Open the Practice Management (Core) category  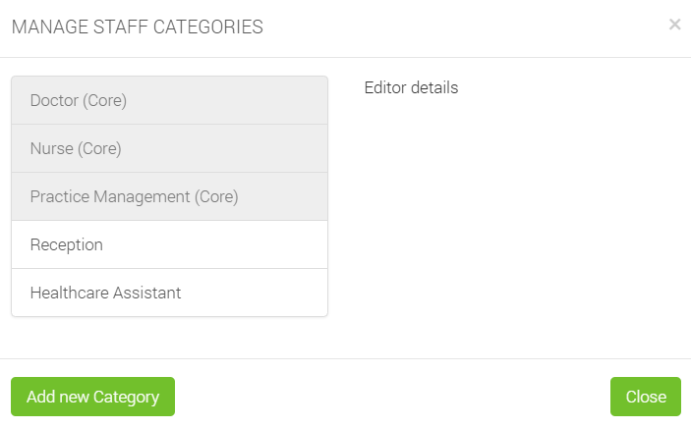(x=169, y=196)
